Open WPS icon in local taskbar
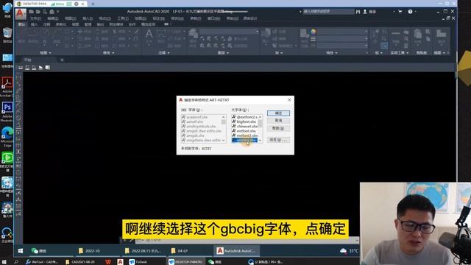 click(108, 262)
